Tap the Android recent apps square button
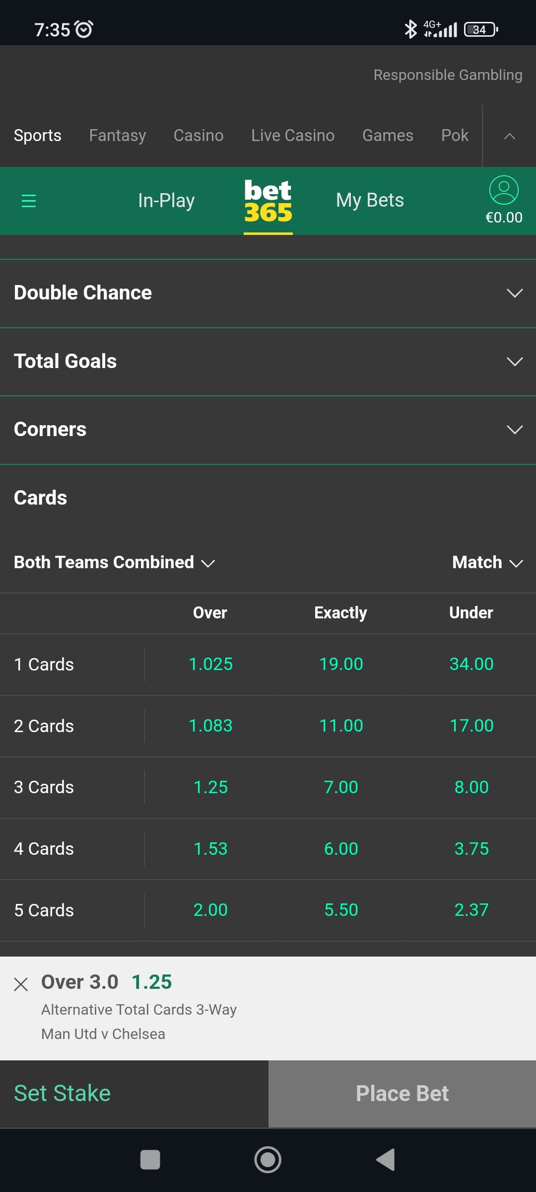 click(x=150, y=1160)
